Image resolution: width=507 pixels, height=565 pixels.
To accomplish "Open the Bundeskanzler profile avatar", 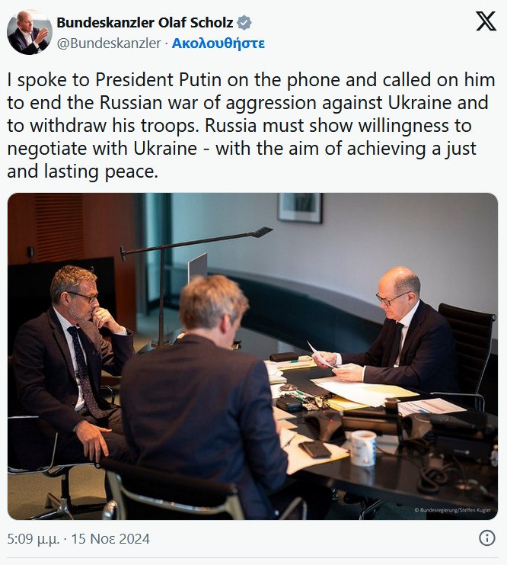I will [29, 32].
